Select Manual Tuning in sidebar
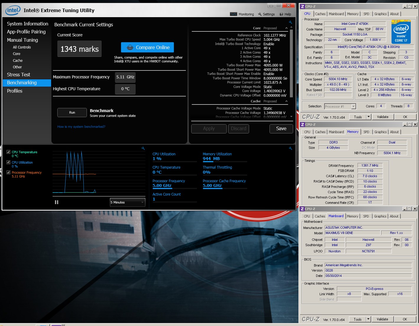Viewport: 419px width, 326px height. [x=22, y=40]
